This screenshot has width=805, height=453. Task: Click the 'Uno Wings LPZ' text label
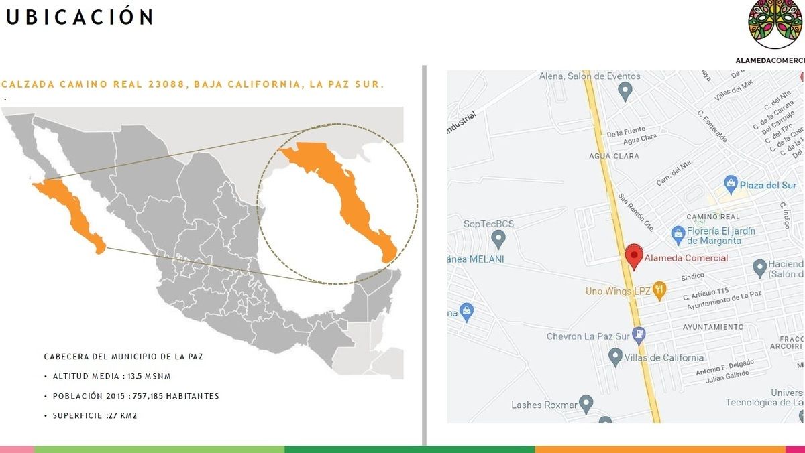(618, 291)
